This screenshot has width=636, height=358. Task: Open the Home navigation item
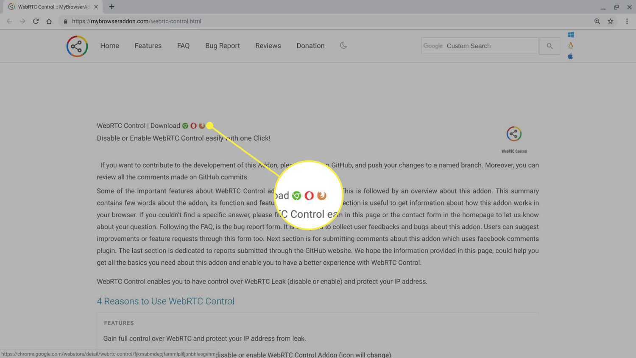[x=109, y=46]
